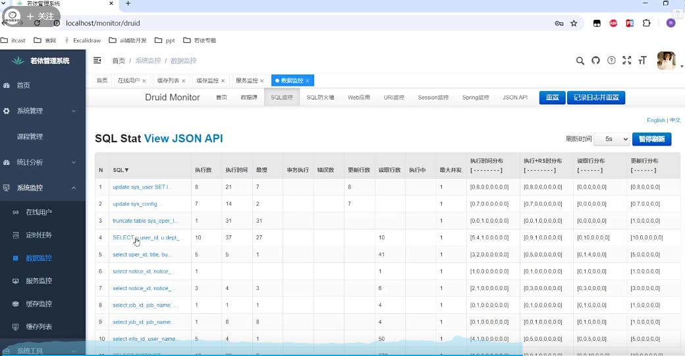Open Druid 数据源 nav item
Image resolution: width=685 pixels, height=356 pixels.
tap(249, 98)
